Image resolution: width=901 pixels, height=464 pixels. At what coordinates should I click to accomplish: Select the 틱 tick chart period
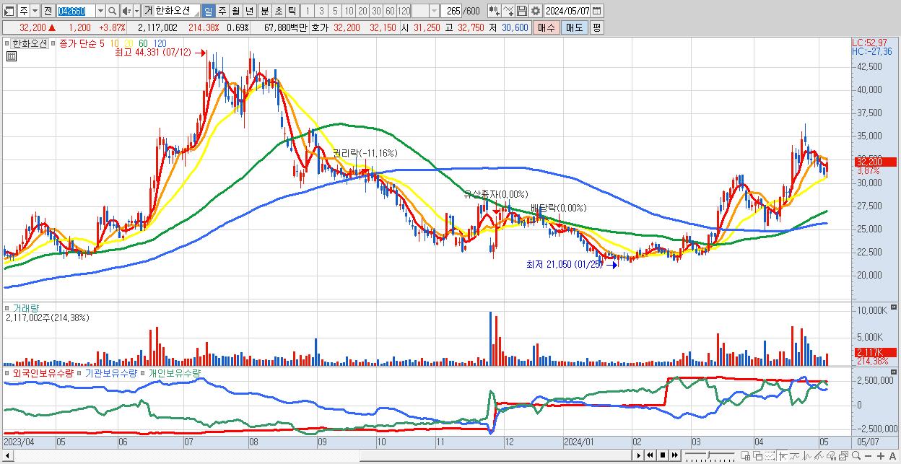pyautogui.click(x=292, y=11)
